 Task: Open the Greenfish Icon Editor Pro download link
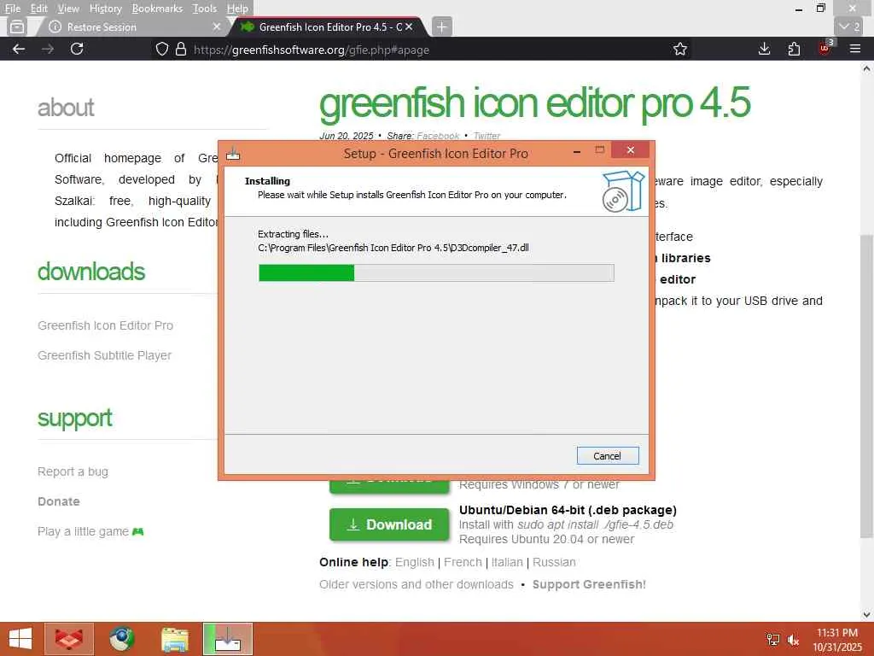[105, 325]
